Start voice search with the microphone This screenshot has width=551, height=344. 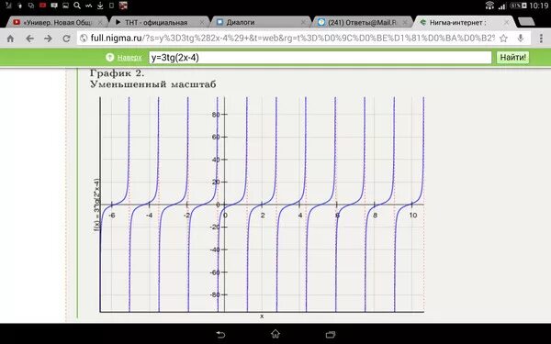tap(521, 39)
